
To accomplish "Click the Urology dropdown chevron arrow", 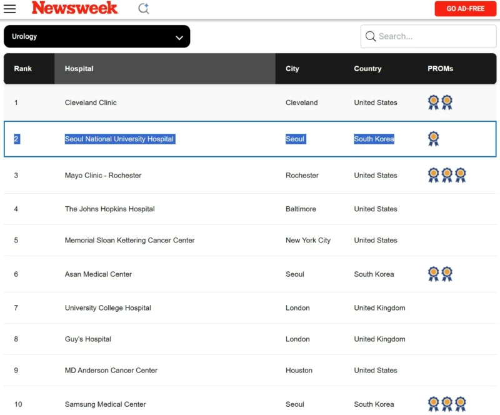I will pos(179,37).
